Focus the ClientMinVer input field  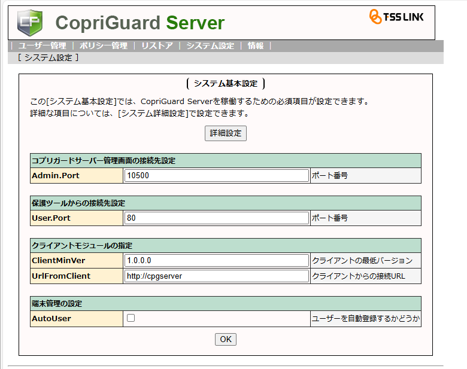217,260
